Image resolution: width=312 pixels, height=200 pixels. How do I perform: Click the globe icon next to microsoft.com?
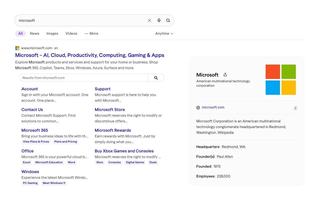pyautogui.click(x=198, y=108)
